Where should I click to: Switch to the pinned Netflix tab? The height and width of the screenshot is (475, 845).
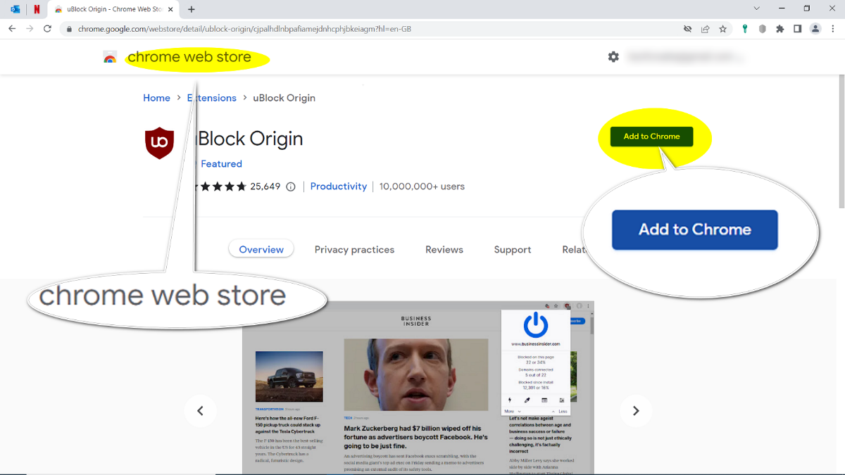pos(37,9)
